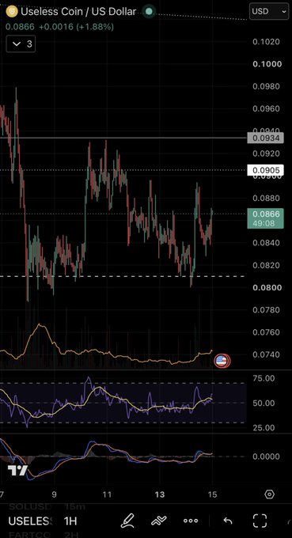Tap the current price label 0.0866

(x=266, y=218)
